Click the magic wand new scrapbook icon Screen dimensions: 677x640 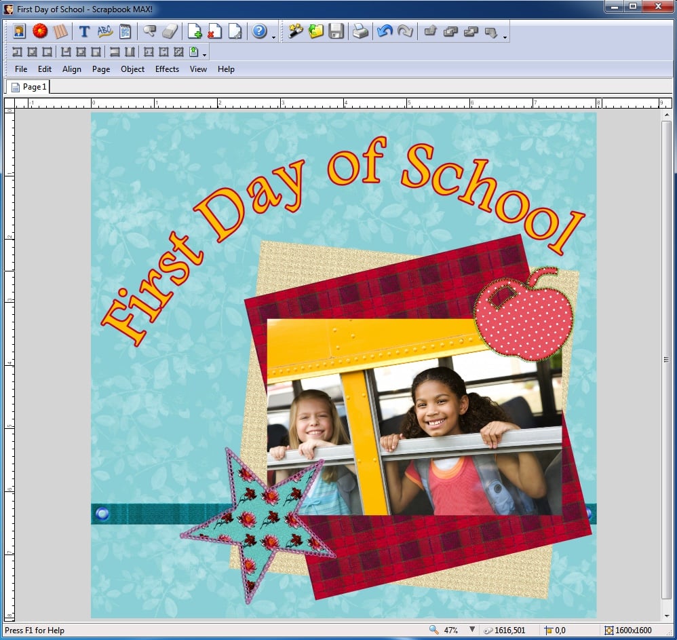(x=296, y=31)
